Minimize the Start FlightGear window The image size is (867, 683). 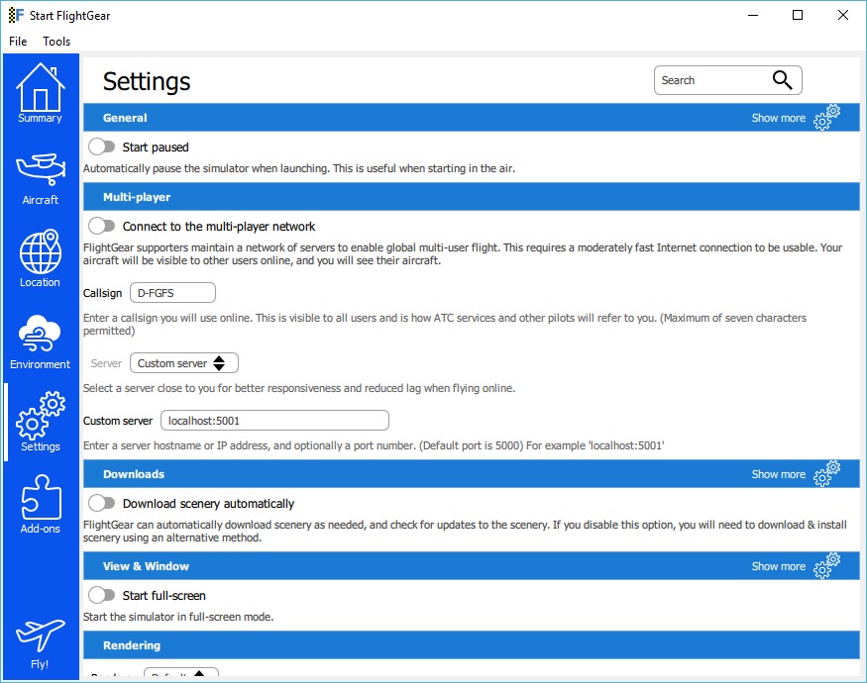tap(752, 15)
